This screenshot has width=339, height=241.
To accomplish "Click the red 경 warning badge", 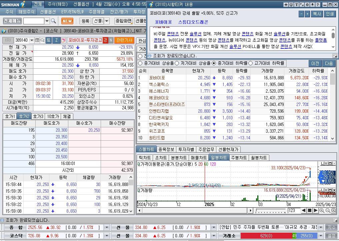I will click(x=105, y=40).
